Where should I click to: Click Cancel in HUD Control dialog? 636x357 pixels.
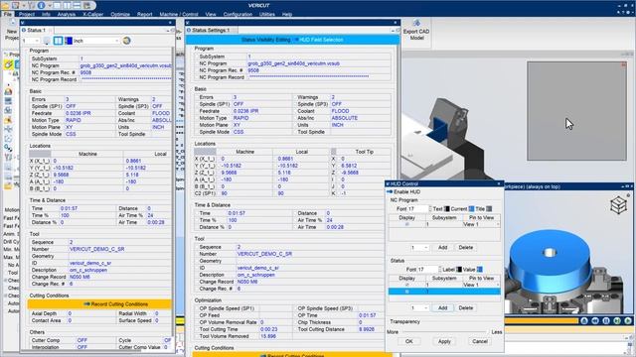[x=479, y=341]
